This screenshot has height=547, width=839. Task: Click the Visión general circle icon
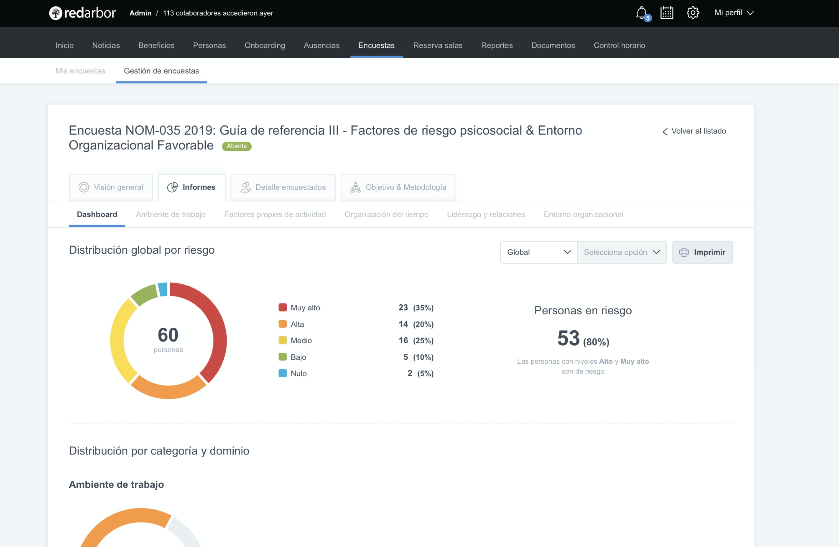click(x=84, y=187)
